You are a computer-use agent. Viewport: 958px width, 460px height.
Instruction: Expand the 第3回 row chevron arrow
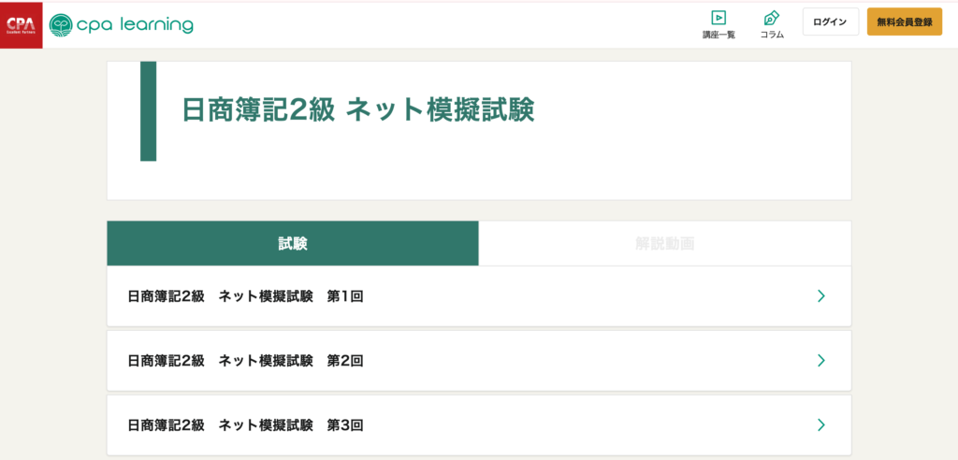pos(821,425)
